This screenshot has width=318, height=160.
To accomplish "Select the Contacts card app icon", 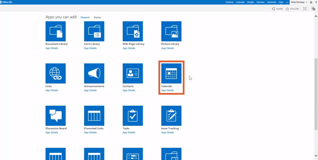I will [x=132, y=74].
